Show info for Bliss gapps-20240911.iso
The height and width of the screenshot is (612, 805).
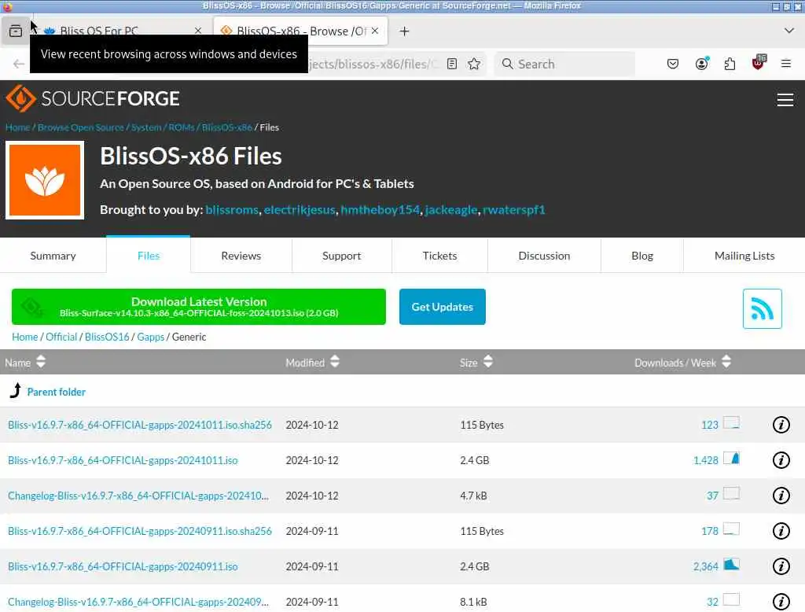(x=781, y=566)
